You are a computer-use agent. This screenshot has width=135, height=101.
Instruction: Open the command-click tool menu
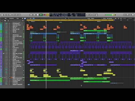[69, 19]
